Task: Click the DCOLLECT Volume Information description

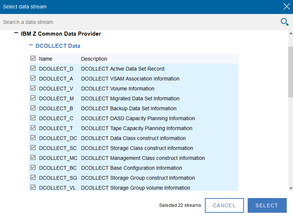Action: pos(118,89)
